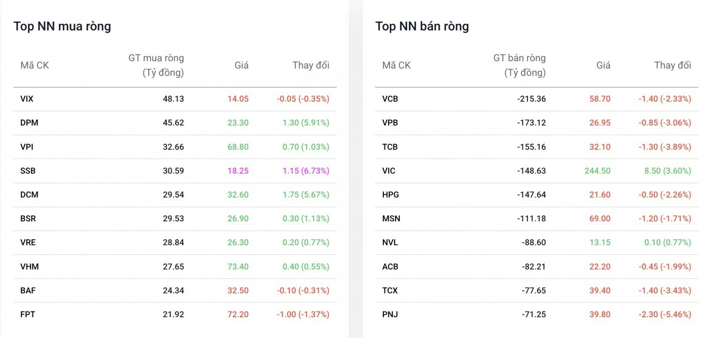Click NVL net sell value -88.60
The height and width of the screenshot is (338, 704).
click(534, 242)
